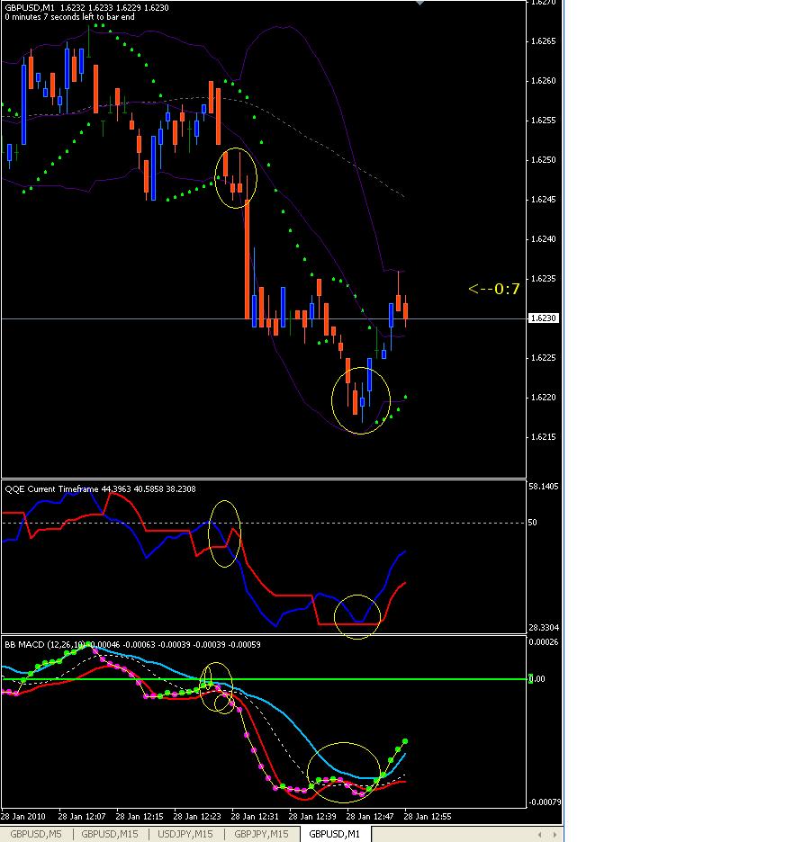Select the QQE Current Timeframe indicator label
Viewport: 812px width, 842px height.
point(51,489)
